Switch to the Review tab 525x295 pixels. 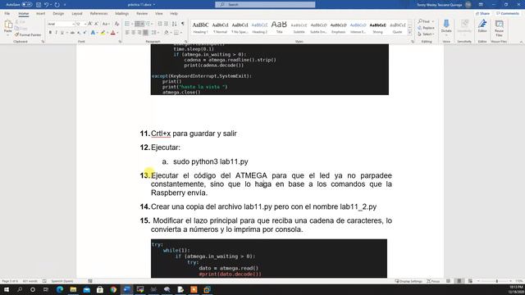(x=142, y=14)
